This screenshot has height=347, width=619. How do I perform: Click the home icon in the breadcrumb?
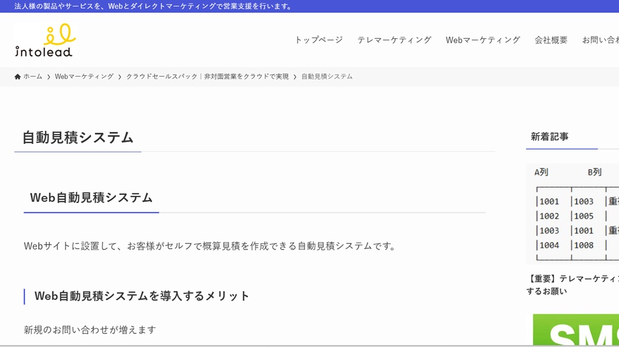pos(17,77)
